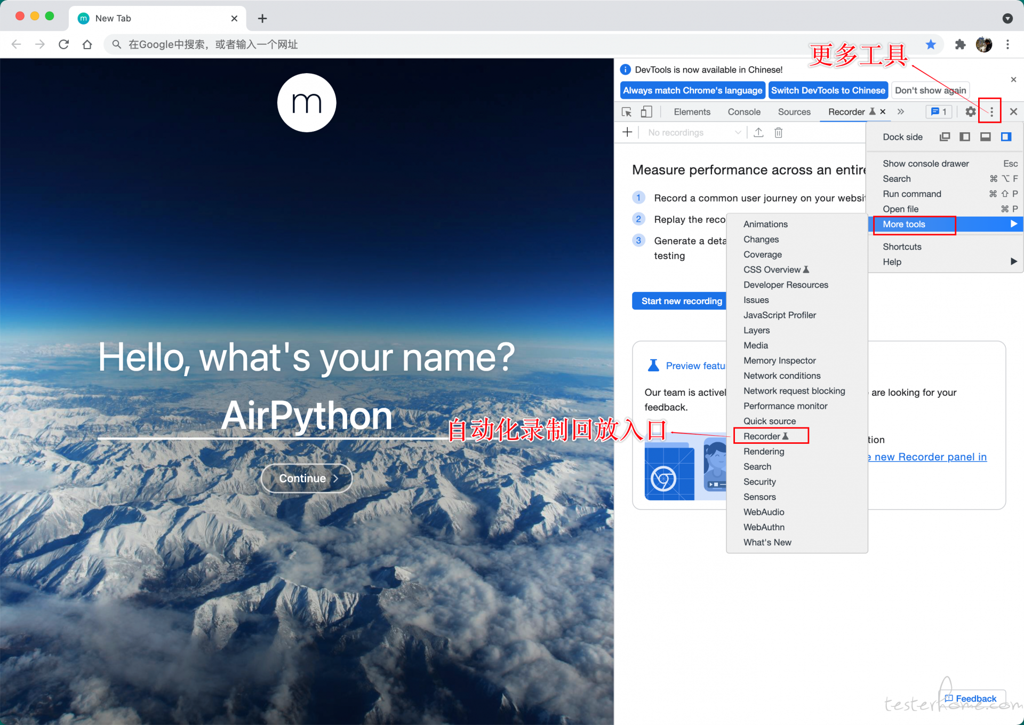Viewport: 1024px width, 725px height.
Task: Click Don't show again button
Action: 930,91
